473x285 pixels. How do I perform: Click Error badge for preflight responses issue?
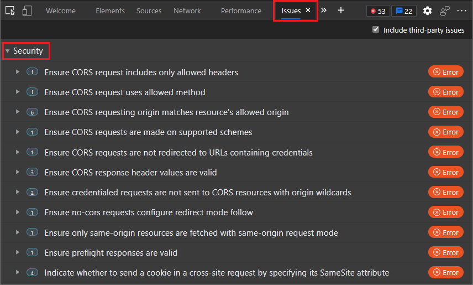point(446,252)
